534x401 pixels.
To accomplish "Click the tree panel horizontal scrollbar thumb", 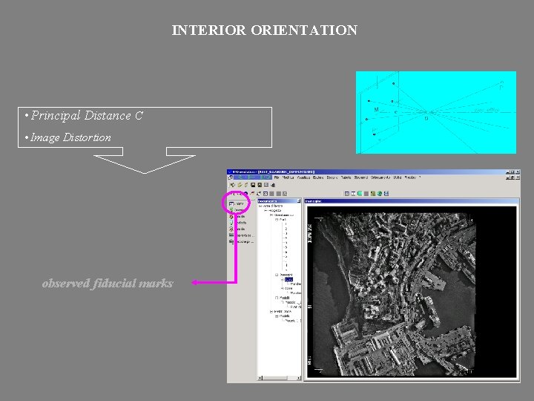I will tap(275, 378).
